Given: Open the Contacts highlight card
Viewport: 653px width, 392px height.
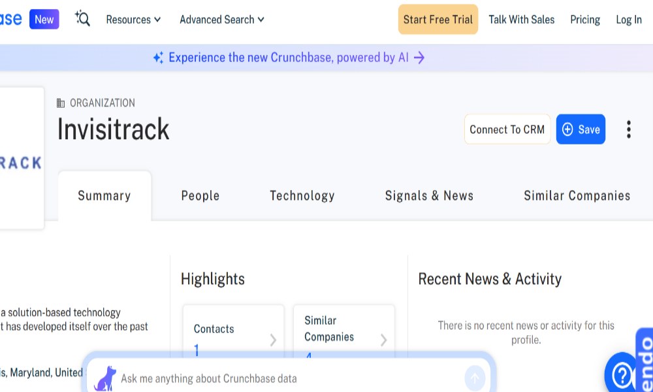Looking at the screenshot, I should pyautogui.click(x=234, y=332).
